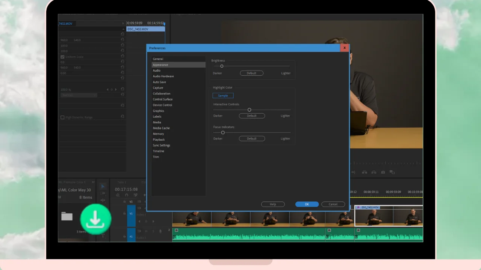Add keyframe in the 100.0 % row
Image resolution: width=481 pixels, height=270 pixels.
click(112, 90)
